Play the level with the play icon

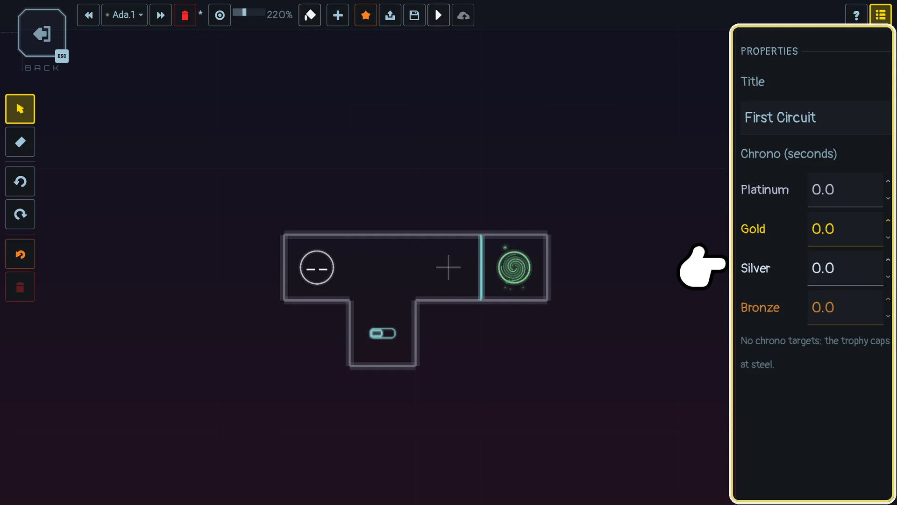click(x=439, y=15)
